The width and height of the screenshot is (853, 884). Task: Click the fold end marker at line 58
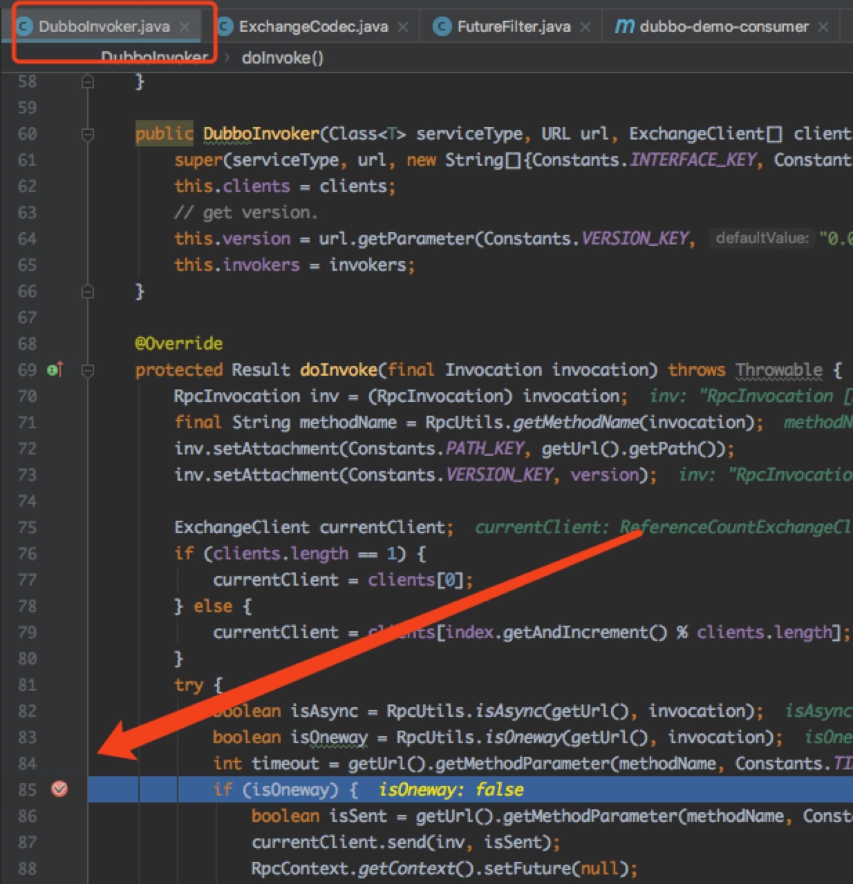[88, 81]
